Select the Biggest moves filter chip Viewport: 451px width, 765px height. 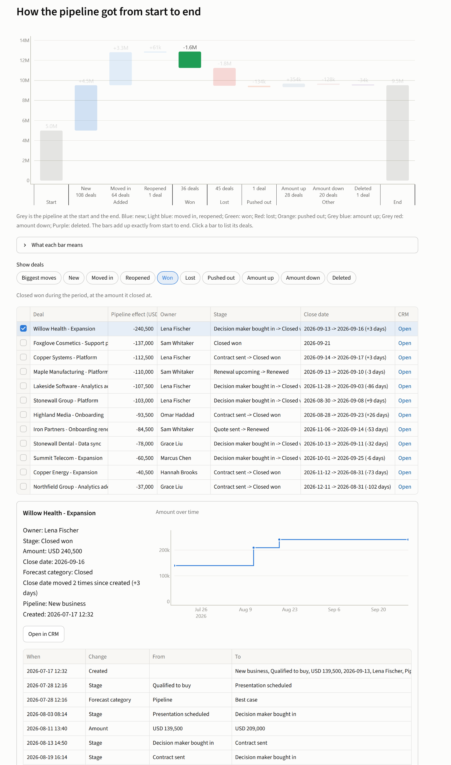point(39,278)
